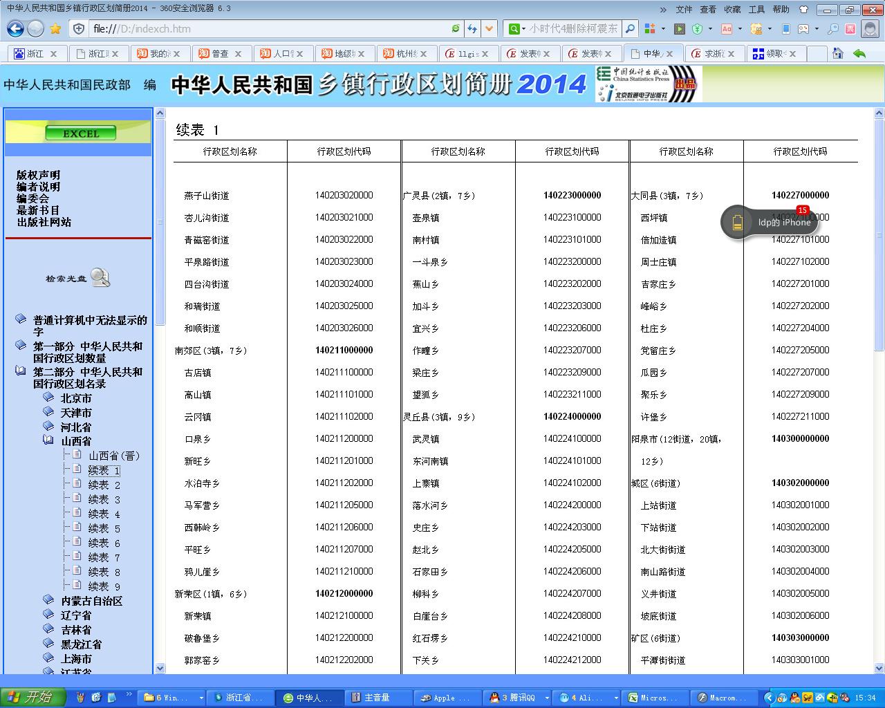The width and height of the screenshot is (885, 708).
Task: Click the main page vertical scrollbar down arrow
Action: click(x=879, y=668)
